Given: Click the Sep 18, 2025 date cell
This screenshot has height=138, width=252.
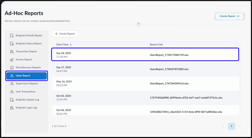Looking at the screenshot, I should pyautogui.click(x=64, y=53).
